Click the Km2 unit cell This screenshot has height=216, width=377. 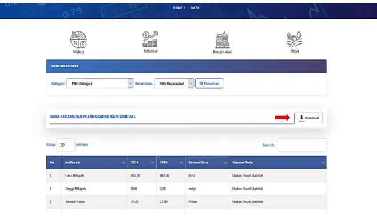(207, 175)
